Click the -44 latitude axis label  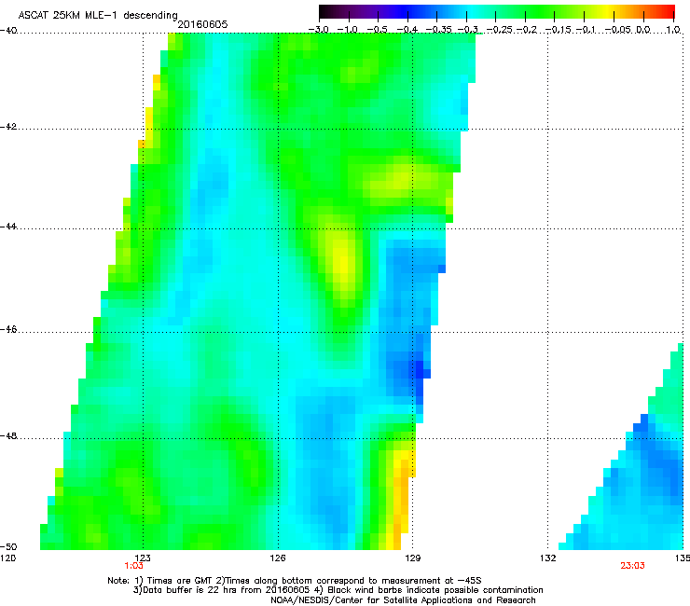coord(8,227)
